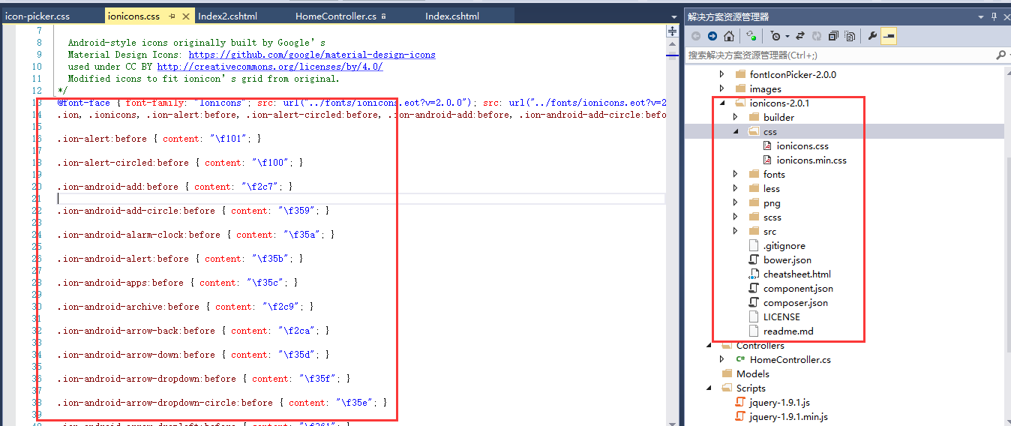1011x426 pixels.
Task: Collapse the ionicons-2.0.1 folder
Action: pos(721,103)
